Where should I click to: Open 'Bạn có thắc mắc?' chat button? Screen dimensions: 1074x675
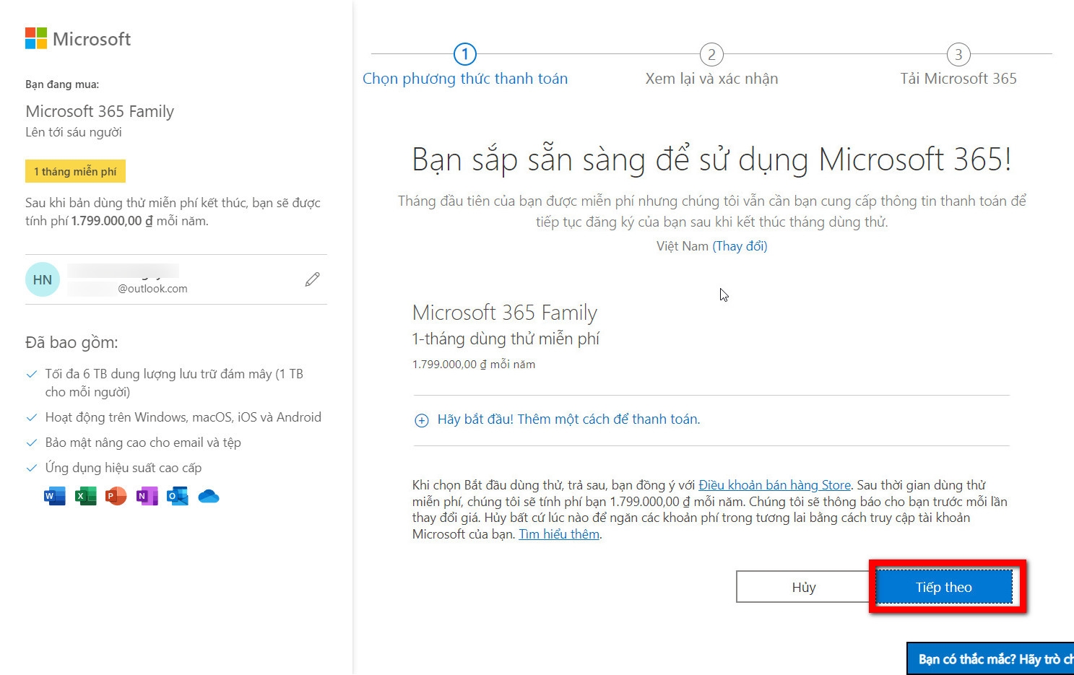coord(990,658)
